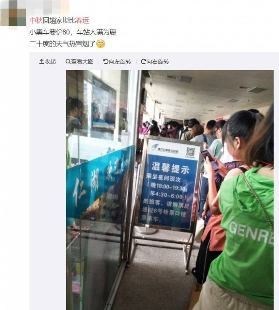Click the QR code on the blue sign
The width and height of the screenshot is (279, 310).
[x=190, y=152]
